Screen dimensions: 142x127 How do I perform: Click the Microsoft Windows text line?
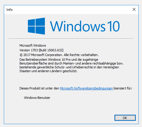click(33, 45)
